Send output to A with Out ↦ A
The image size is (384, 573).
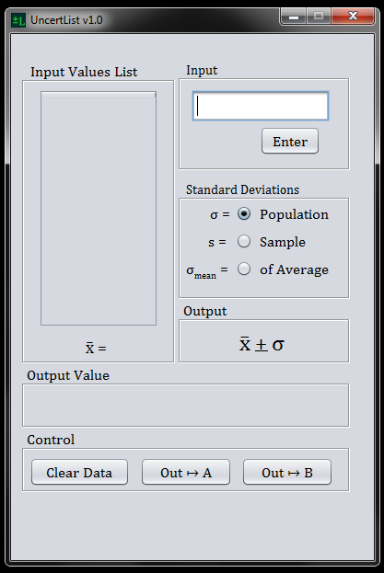186,472
